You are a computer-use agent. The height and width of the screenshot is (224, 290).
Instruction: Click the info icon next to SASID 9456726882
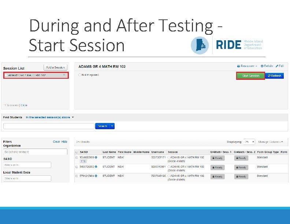(96, 167)
